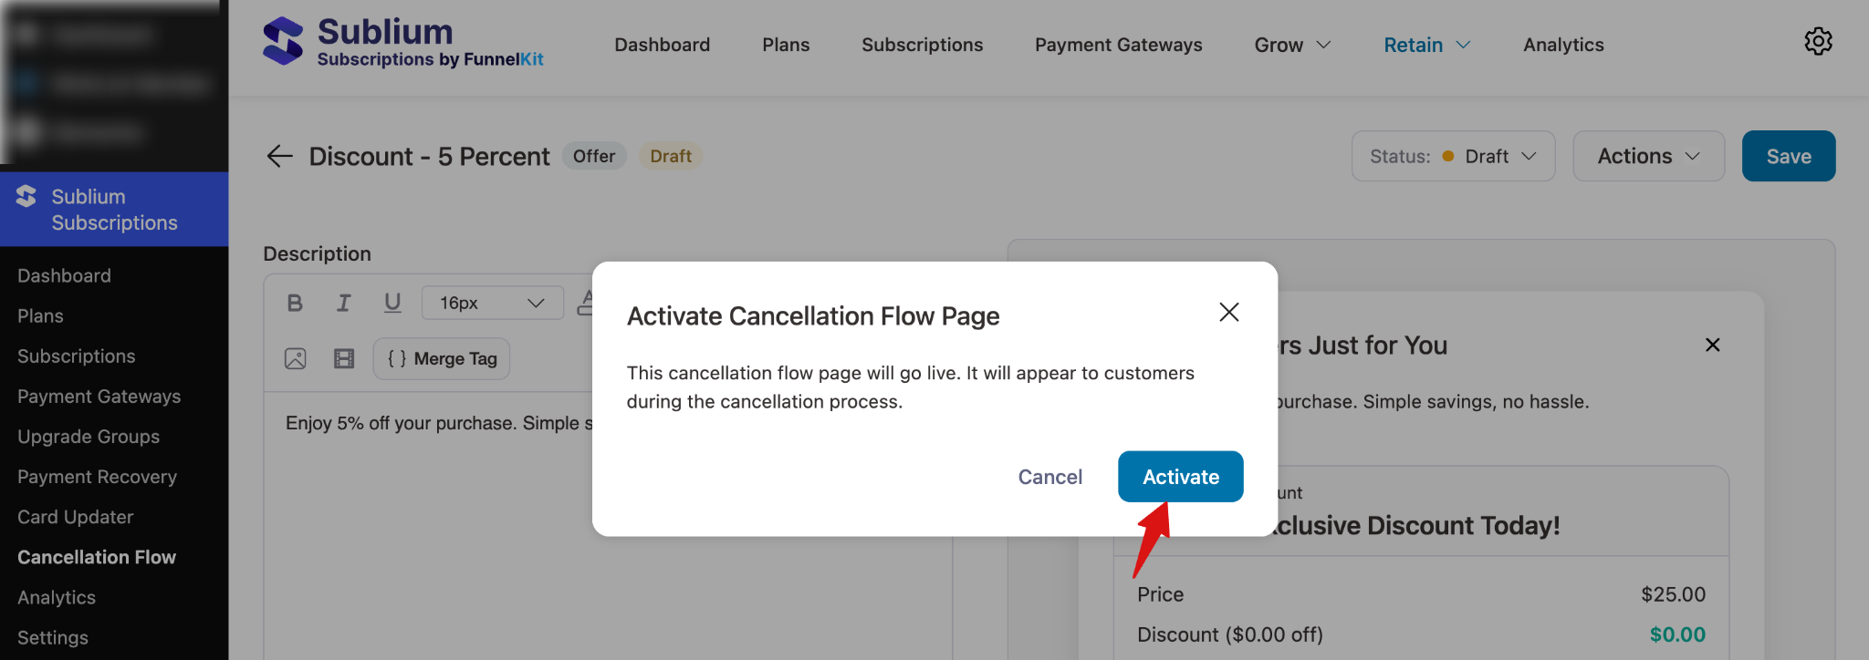This screenshot has height=660, width=1869.
Task: Dismiss the offer preview popup
Action: [x=1712, y=345]
